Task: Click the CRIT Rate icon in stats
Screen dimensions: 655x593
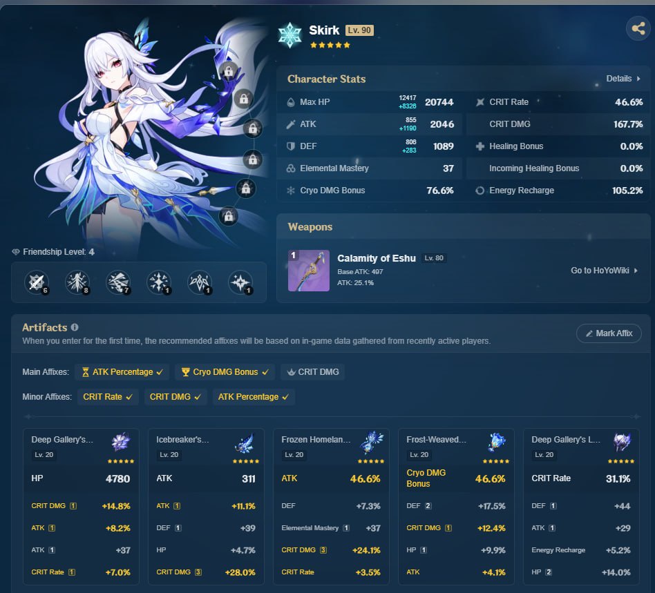Action: click(x=480, y=102)
